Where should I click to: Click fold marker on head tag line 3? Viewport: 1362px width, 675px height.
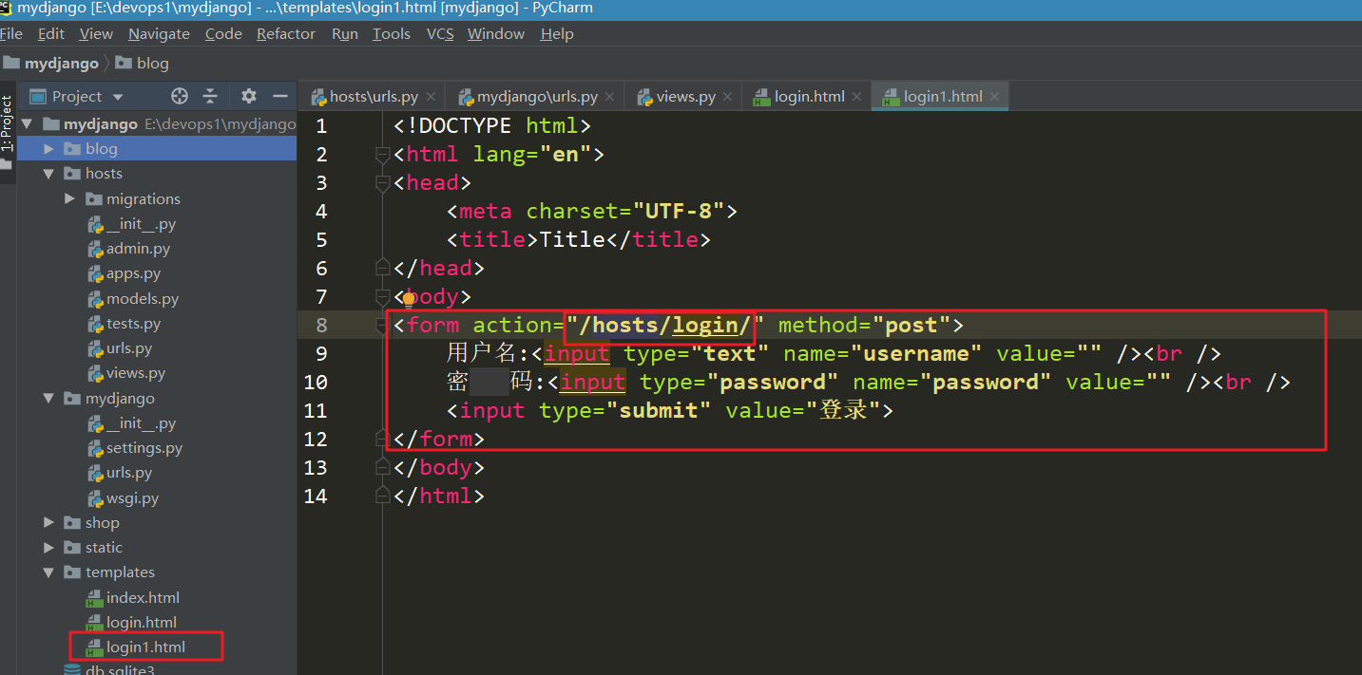click(383, 183)
